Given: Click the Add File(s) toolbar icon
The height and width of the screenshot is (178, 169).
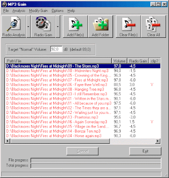Looking at the screenshot, I should pyautogui.click(x=75, y=27).
